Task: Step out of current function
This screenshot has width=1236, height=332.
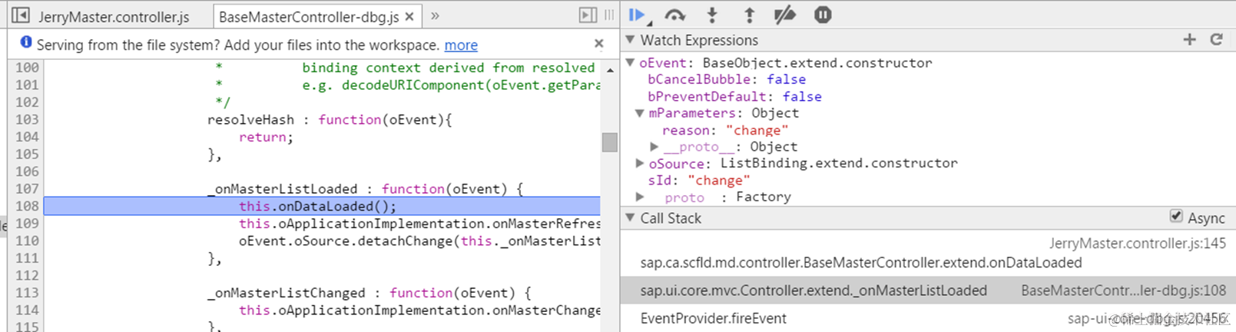Action: point(749,15)
